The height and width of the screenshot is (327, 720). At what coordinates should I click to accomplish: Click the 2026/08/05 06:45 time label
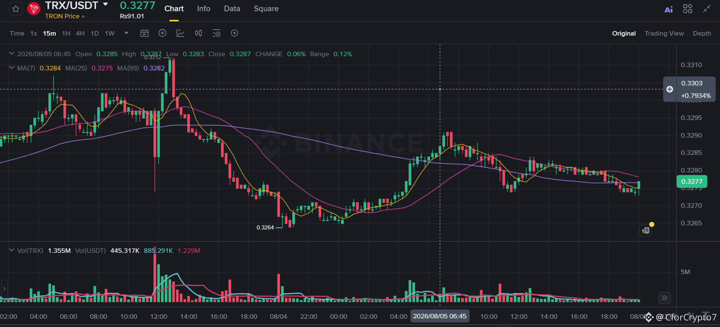[x=440, y=316]
